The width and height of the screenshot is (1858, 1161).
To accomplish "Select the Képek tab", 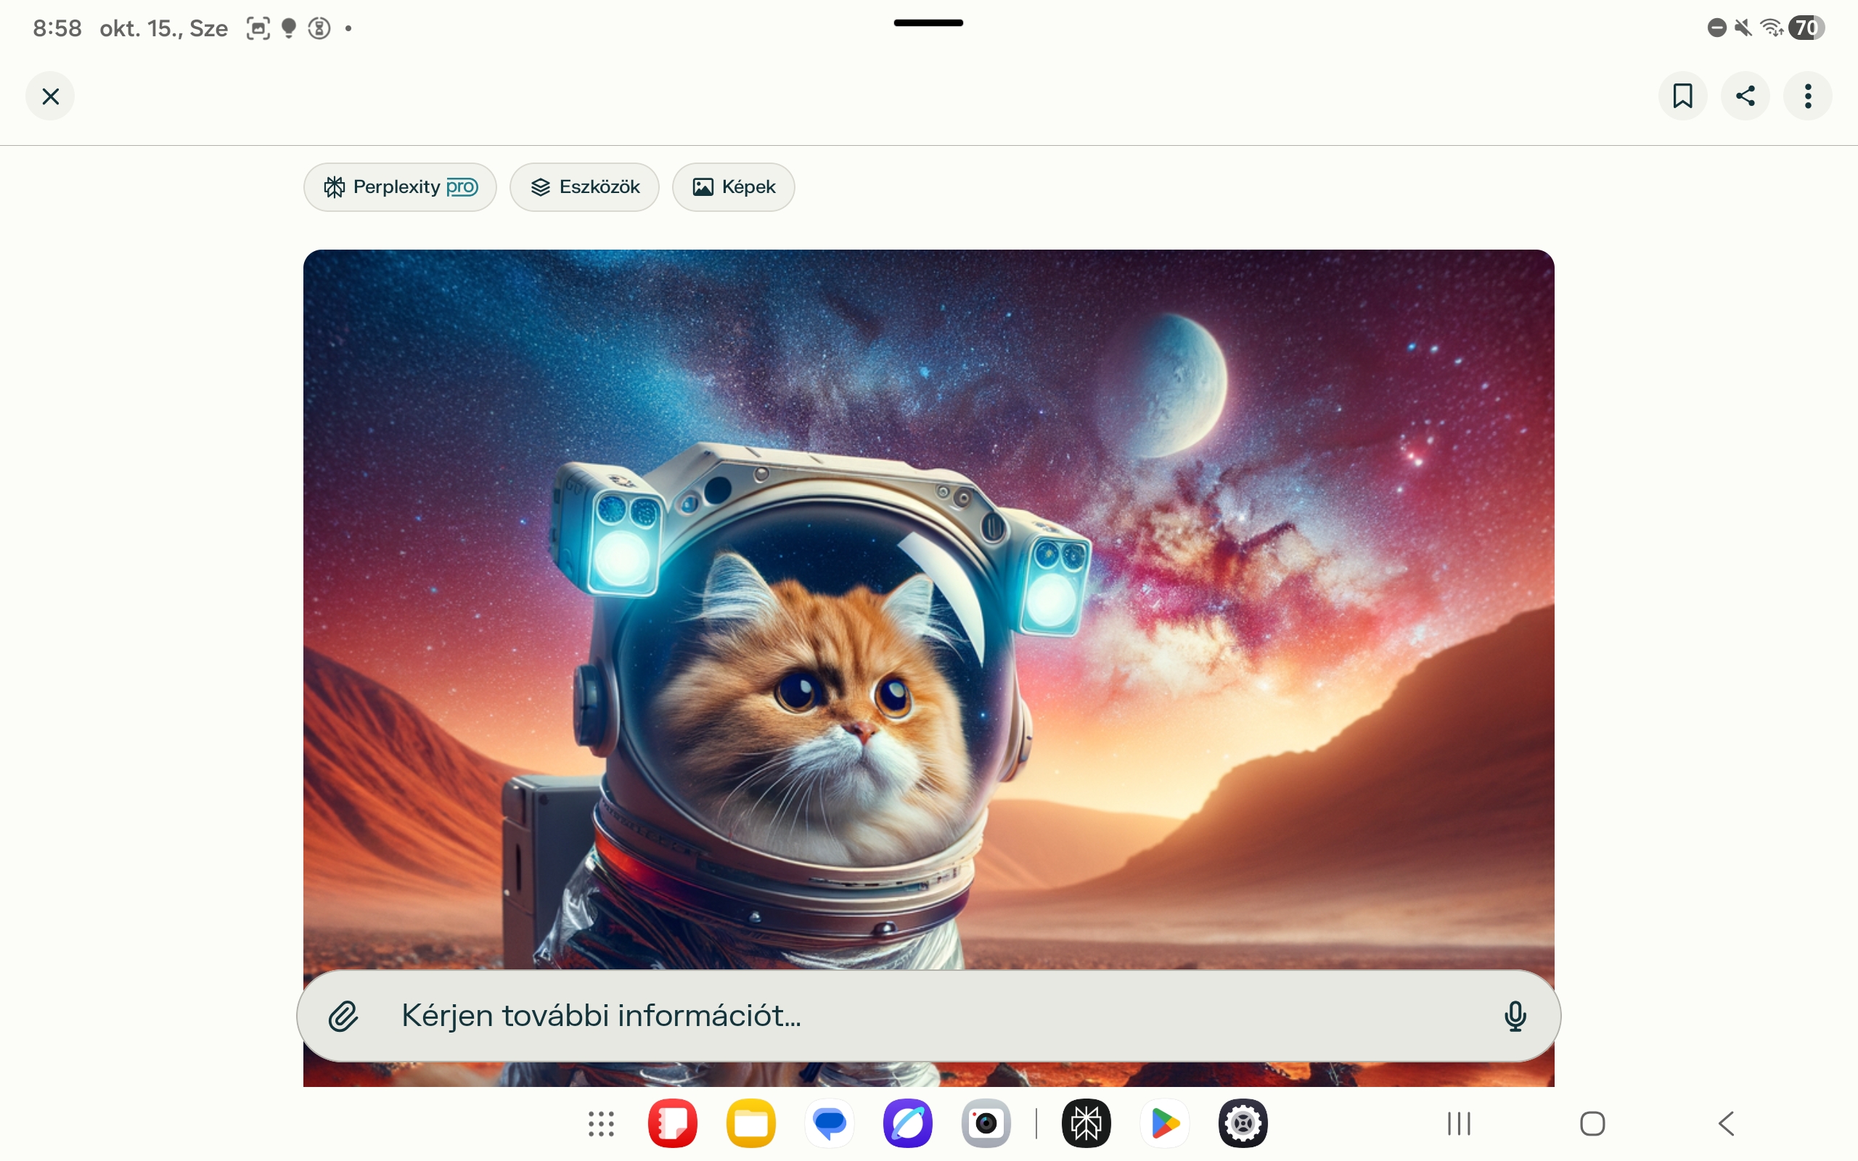I will click(x=733, y=186).
